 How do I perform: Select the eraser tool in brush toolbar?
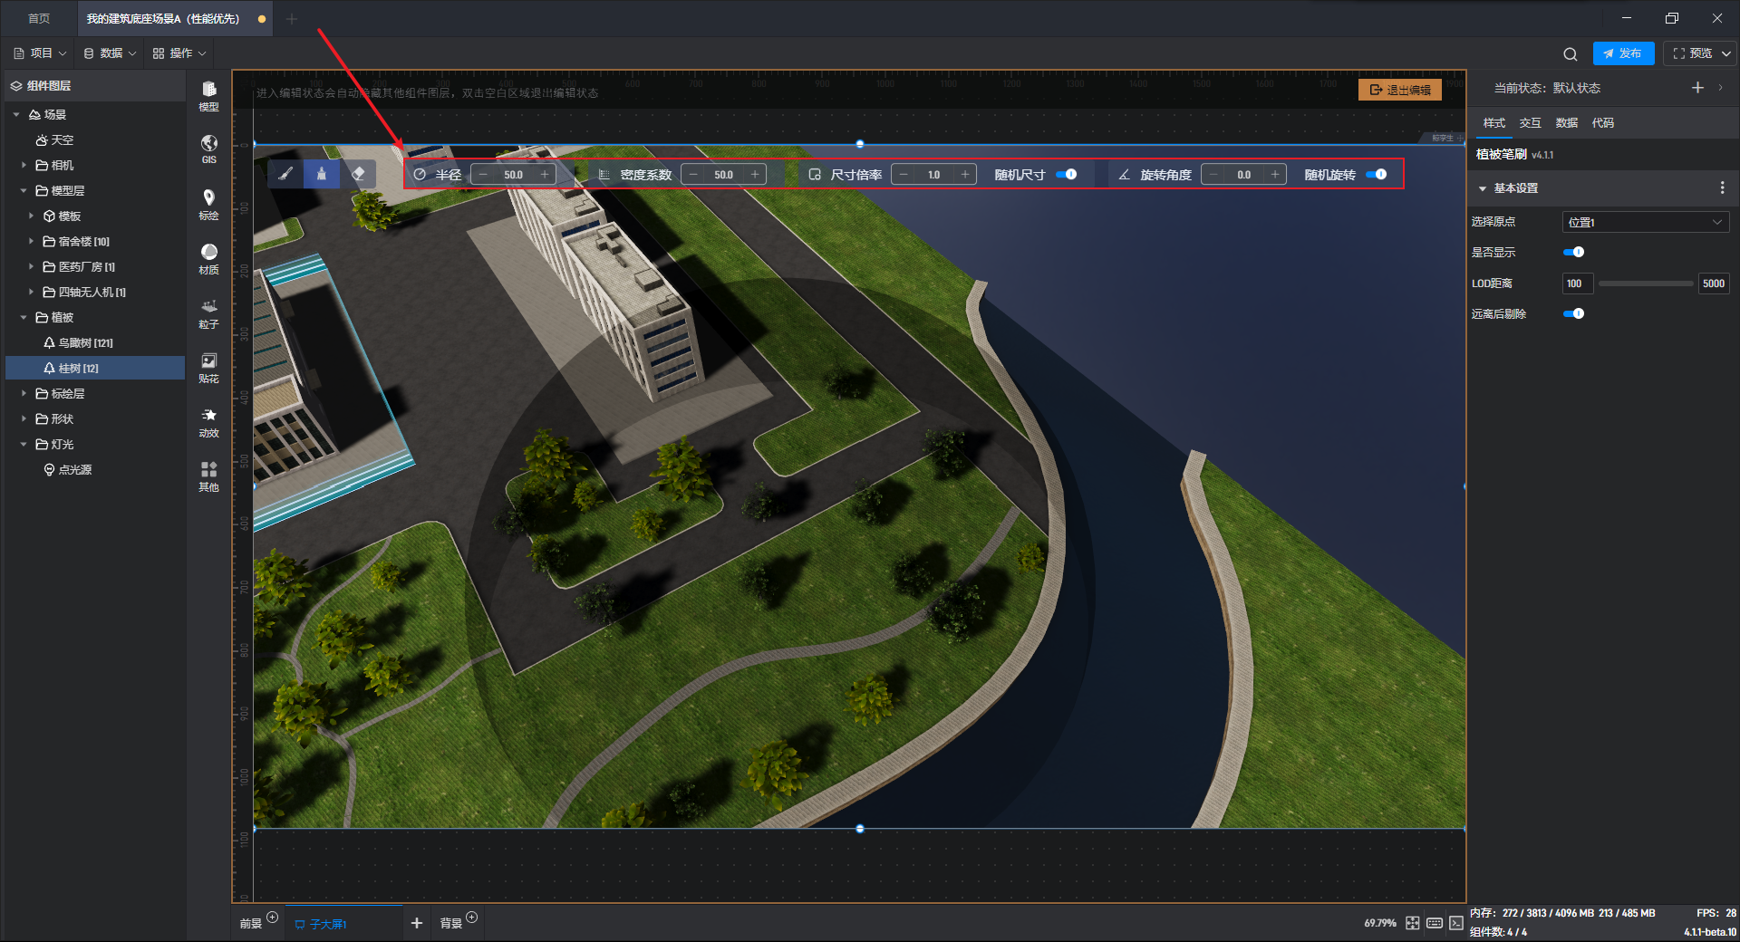(358, 174)
